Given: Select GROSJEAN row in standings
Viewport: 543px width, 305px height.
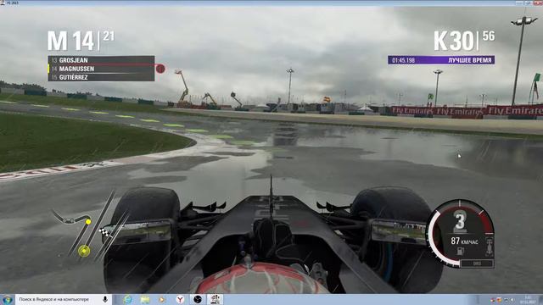Looking at the screenshot, I should tap(101, 60).
